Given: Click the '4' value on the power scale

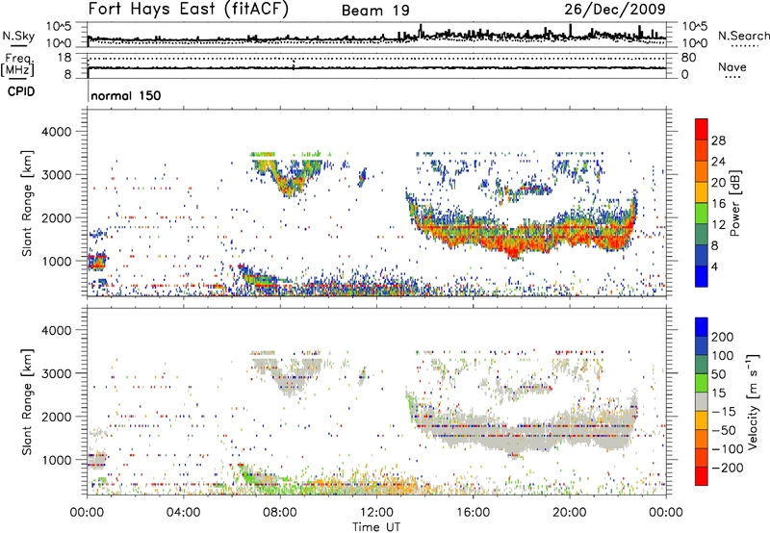Looking at the screenshot, I should [714, 266].
